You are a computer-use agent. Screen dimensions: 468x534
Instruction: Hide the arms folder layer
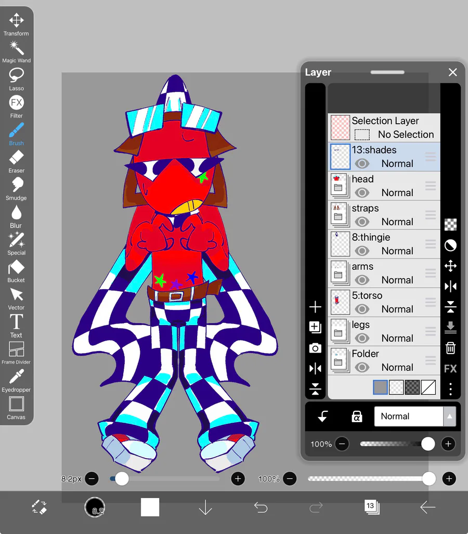click(362, 280)
